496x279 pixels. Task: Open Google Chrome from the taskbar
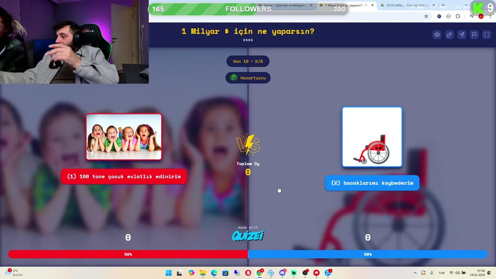(260, 273)
